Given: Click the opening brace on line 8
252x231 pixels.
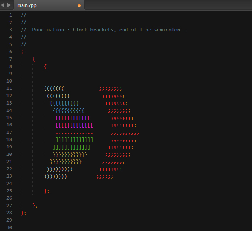Looking at the screenshot, I should pyautogui.click(x=45, y=67).
